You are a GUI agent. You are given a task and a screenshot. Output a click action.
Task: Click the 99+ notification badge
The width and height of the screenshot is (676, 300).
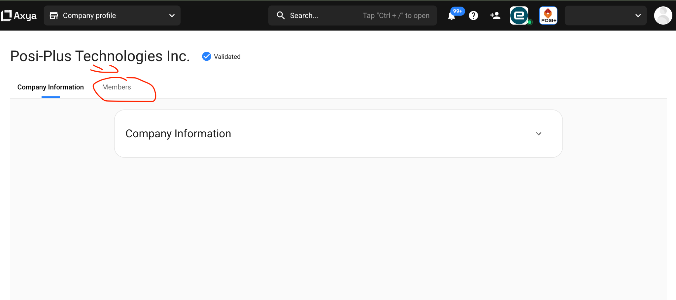[x=457, y=11]
